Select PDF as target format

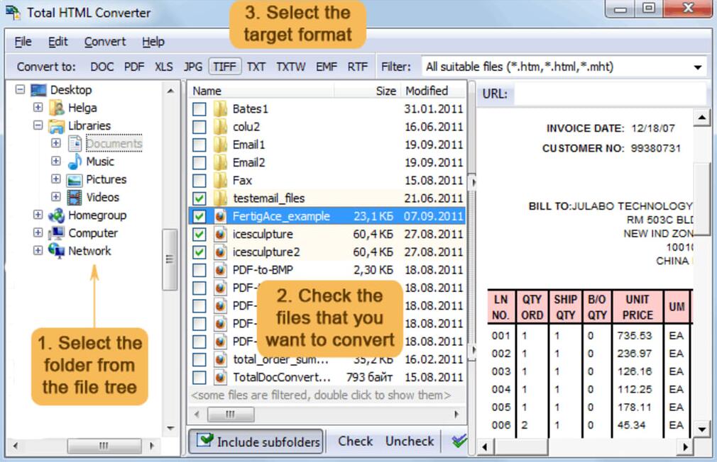134,67
